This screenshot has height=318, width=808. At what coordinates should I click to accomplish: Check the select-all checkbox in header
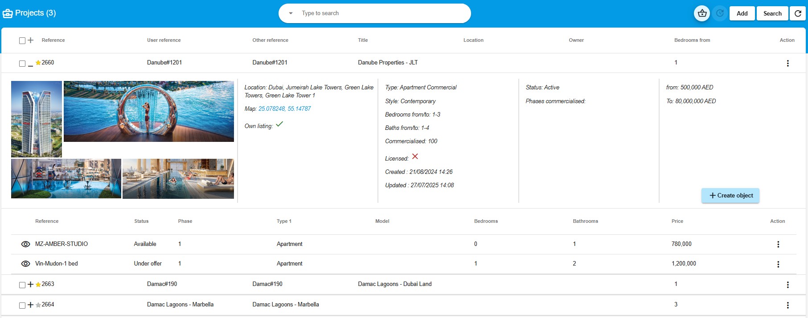pos(22,40)
